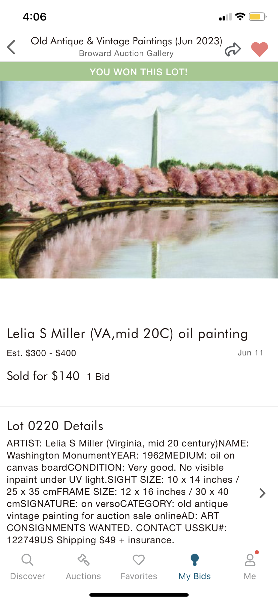278x602 pixels.
Task: Tap the back arrow icon
Action: pos(11,47)
